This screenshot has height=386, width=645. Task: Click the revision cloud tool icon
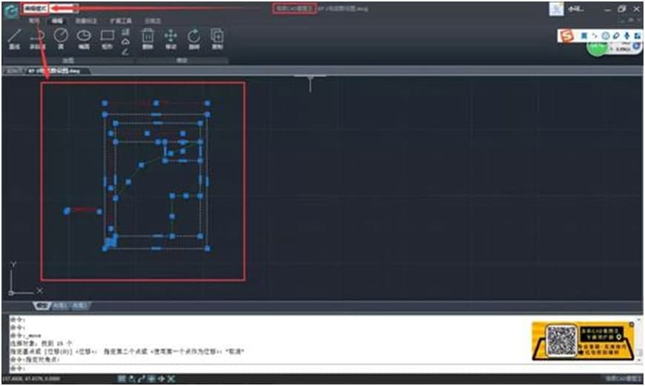[x=126, y=41]
